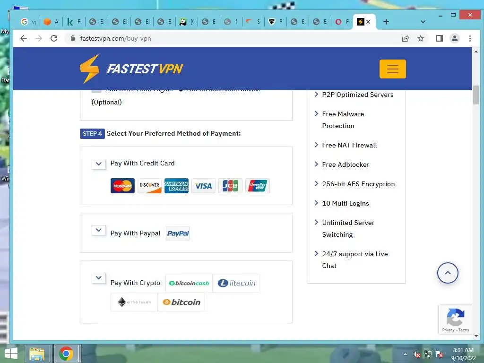Choose the Ethereum logo
This screenshot has width=484, height=363.
tap(134, 302)
